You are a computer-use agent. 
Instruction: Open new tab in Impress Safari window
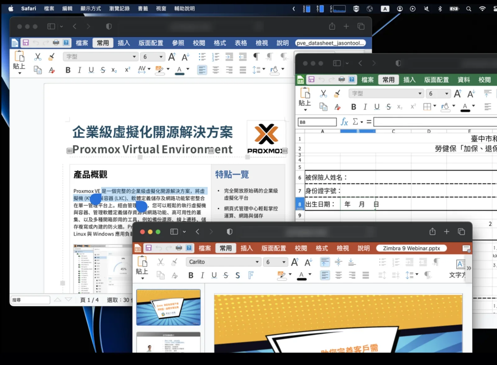point(447,232)
